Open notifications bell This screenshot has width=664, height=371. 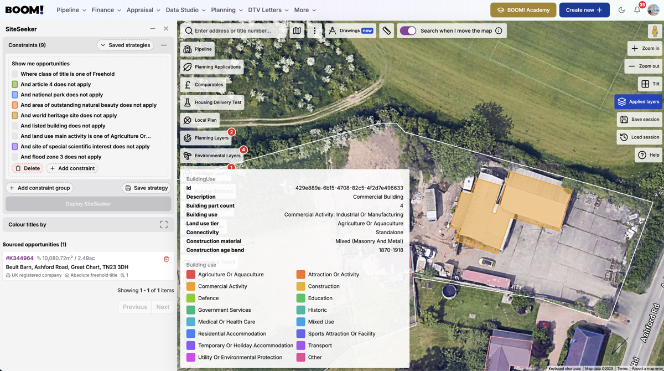click(637, 10)
